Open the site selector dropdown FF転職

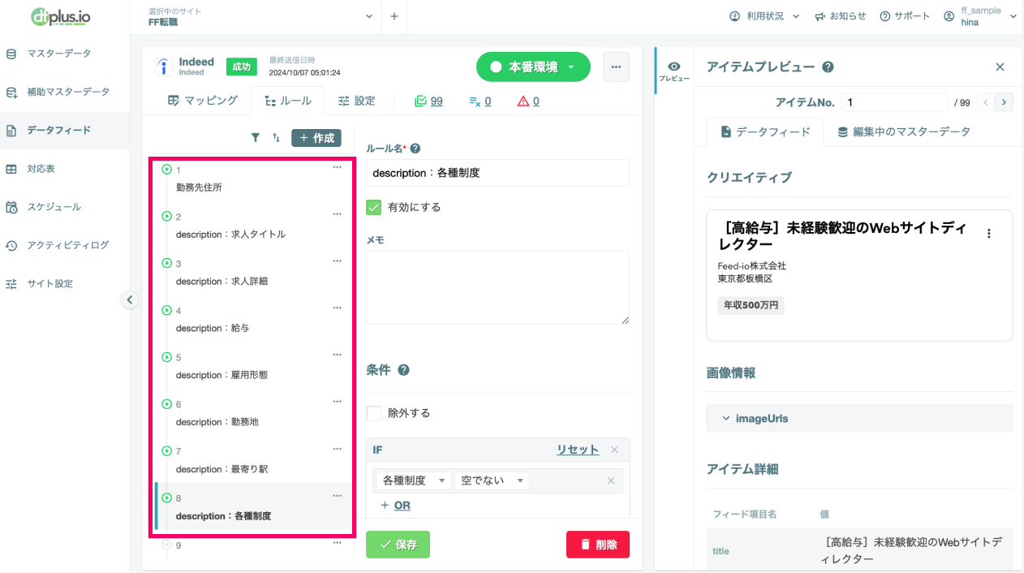[x=260, y=16]
